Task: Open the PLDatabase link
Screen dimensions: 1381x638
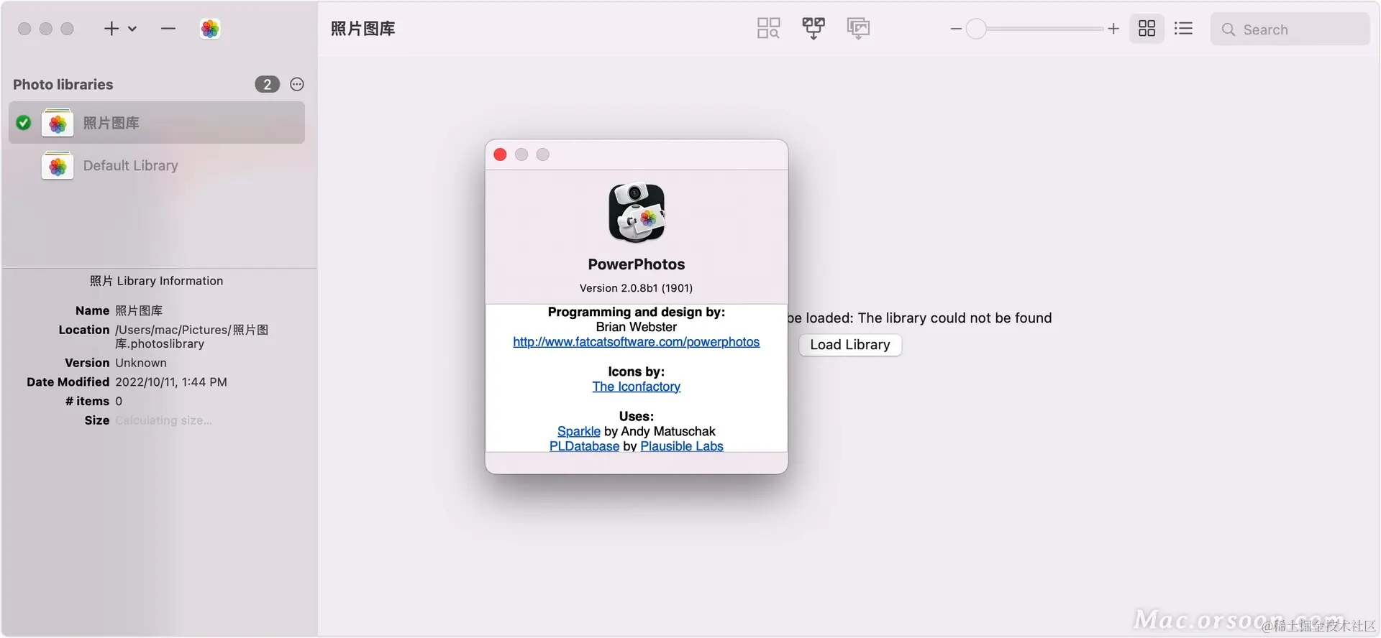Action: click(x=584, y=446)
